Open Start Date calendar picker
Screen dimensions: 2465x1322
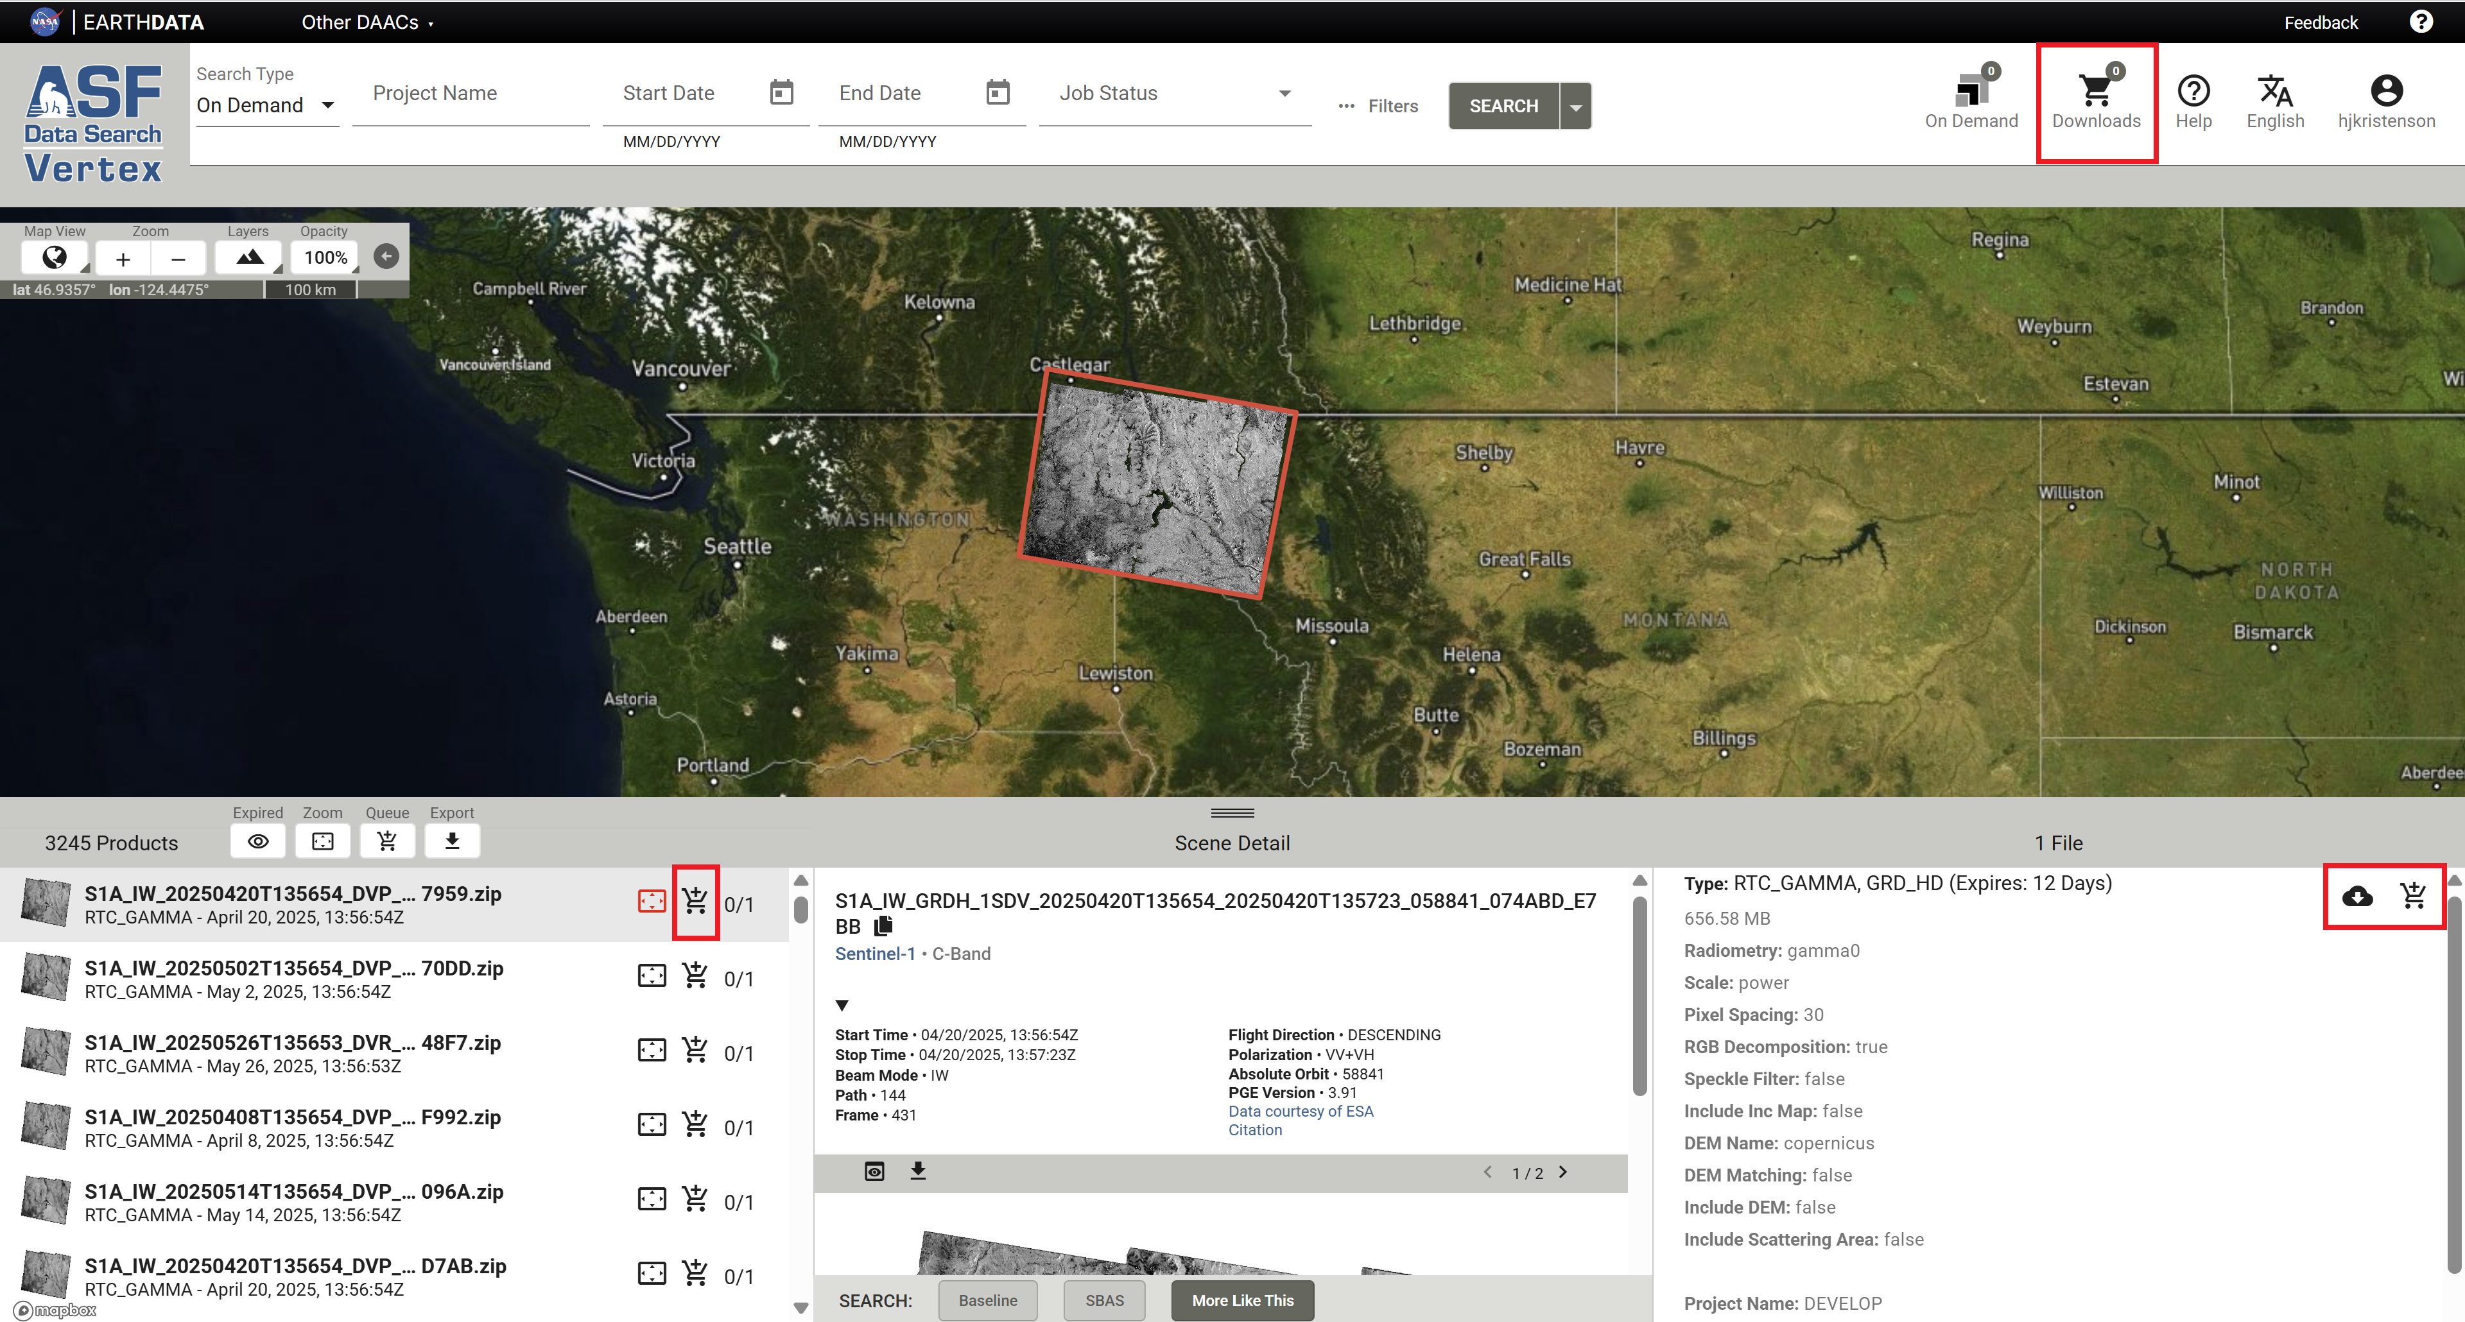782,92
